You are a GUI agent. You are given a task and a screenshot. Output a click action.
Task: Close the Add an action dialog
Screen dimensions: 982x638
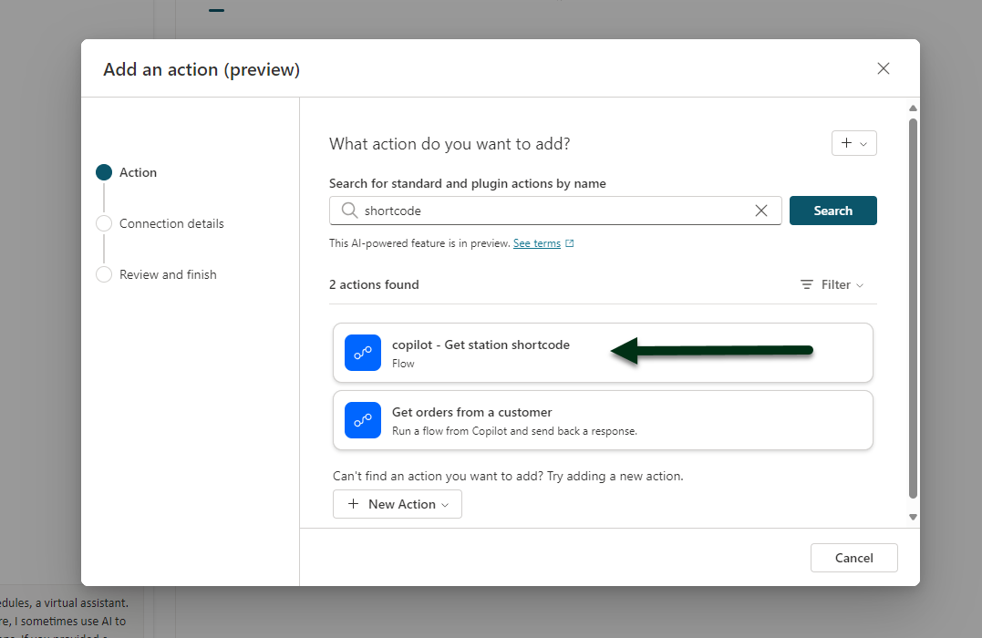click(x=883, y=68)
